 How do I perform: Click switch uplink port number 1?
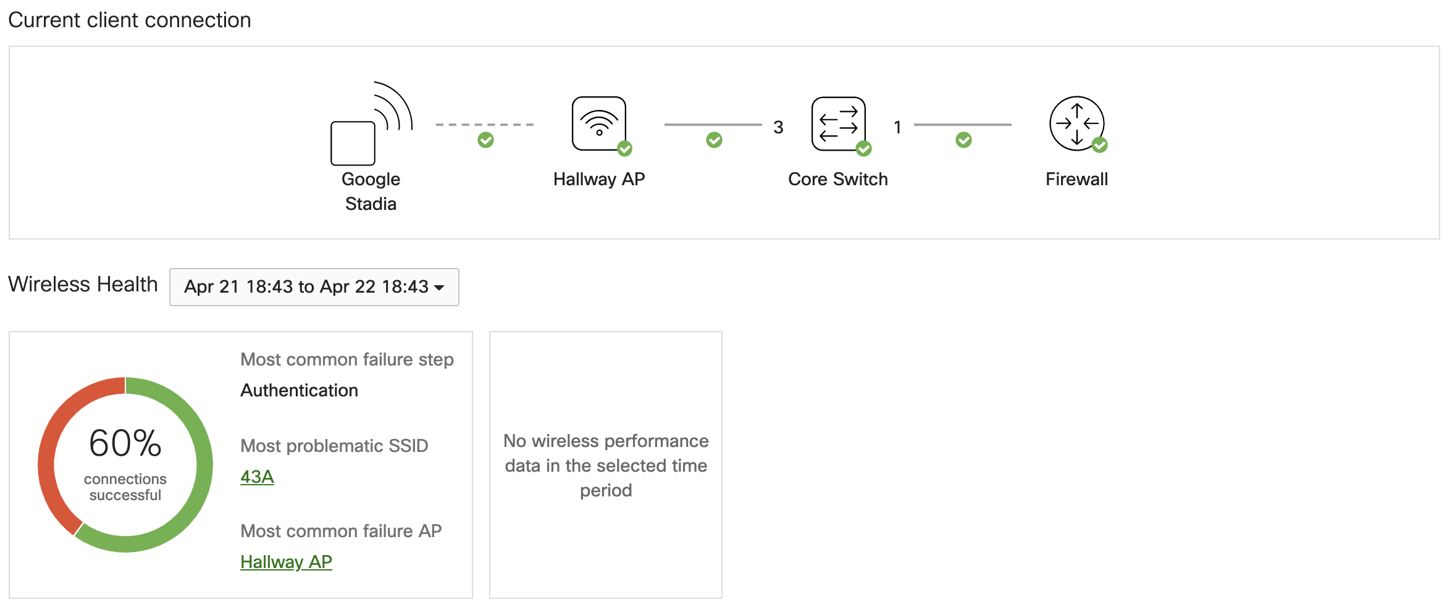click(x=897, y=127)
